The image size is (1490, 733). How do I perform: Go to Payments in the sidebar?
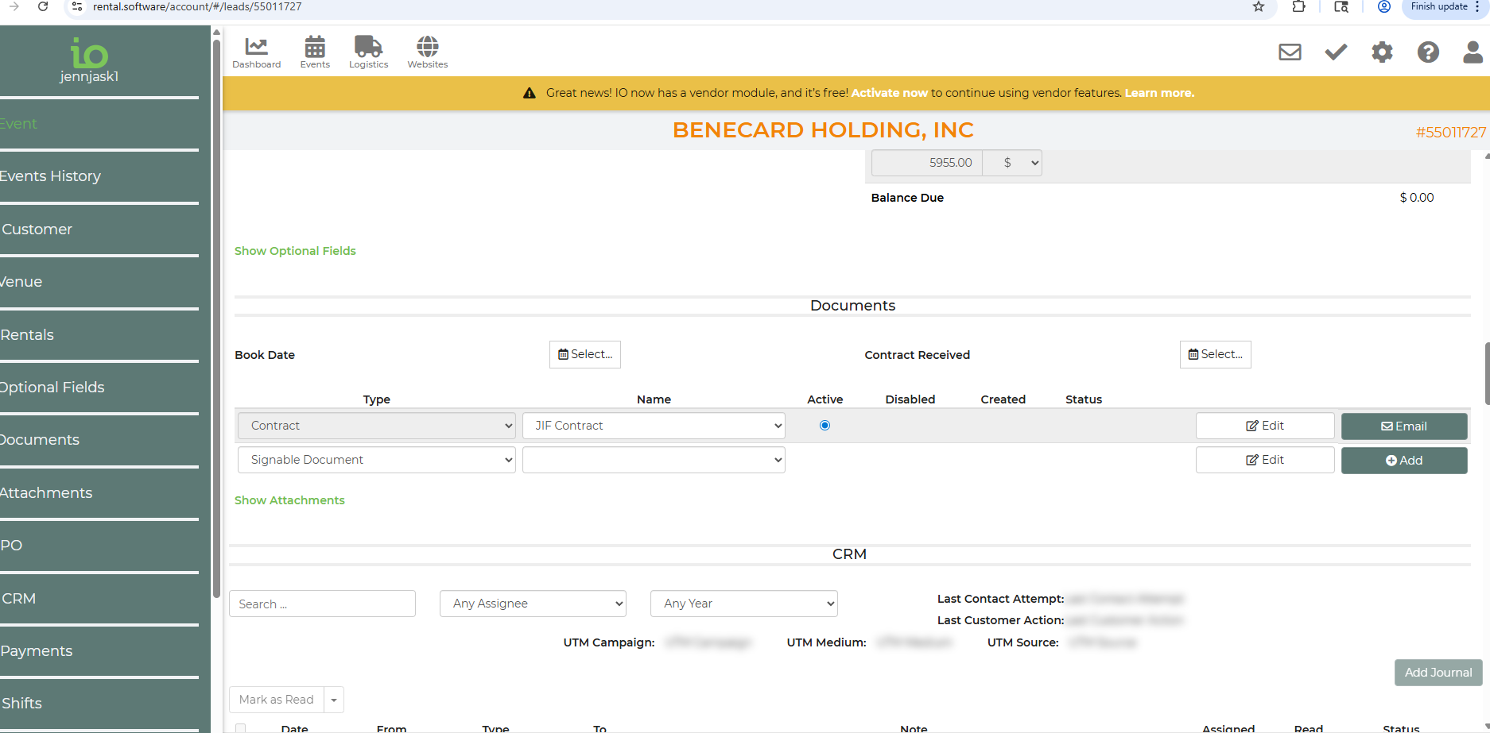pos(37,651)
